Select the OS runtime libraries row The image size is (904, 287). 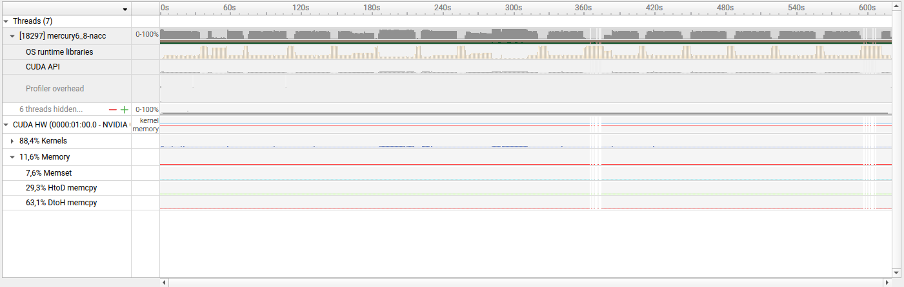tap(59, 52)
